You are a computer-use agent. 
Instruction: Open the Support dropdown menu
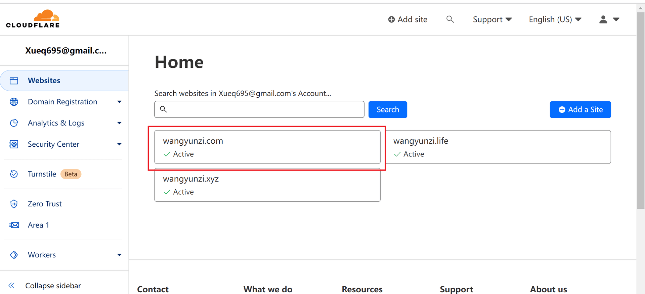click(492, 19)
